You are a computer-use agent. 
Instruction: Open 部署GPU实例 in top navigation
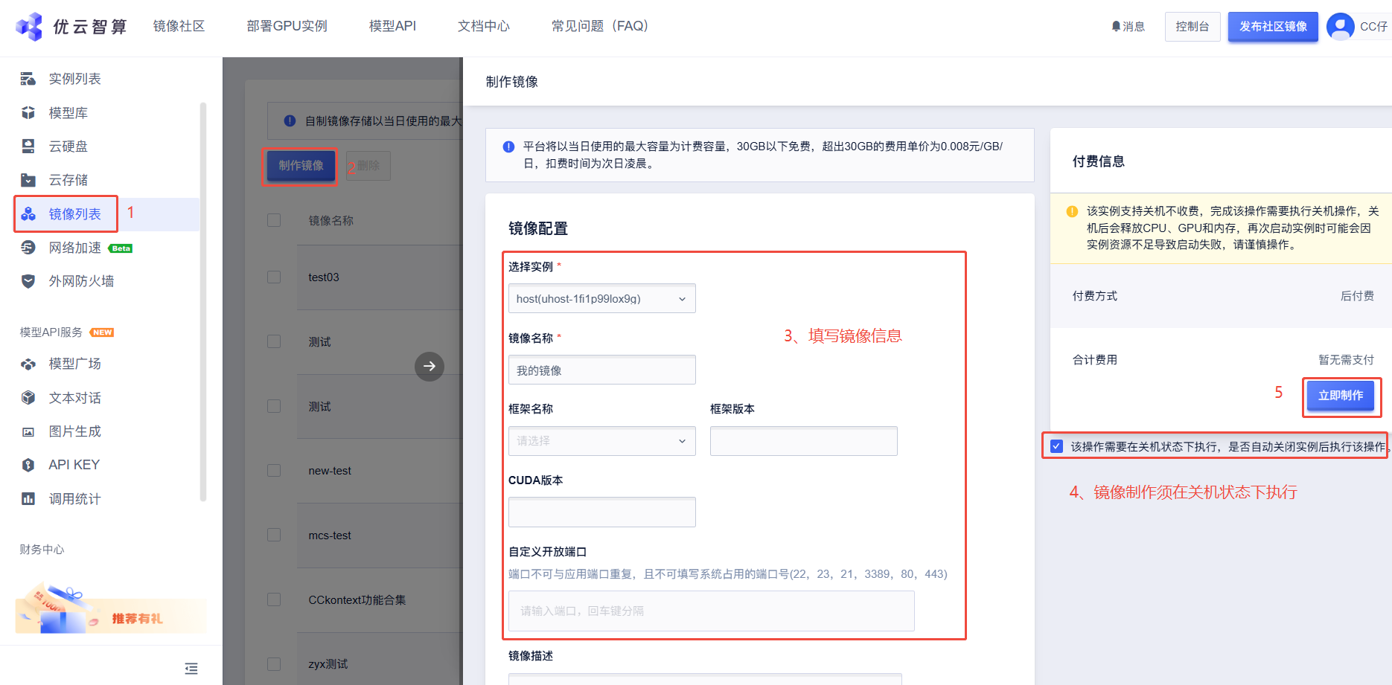[287, 26]
